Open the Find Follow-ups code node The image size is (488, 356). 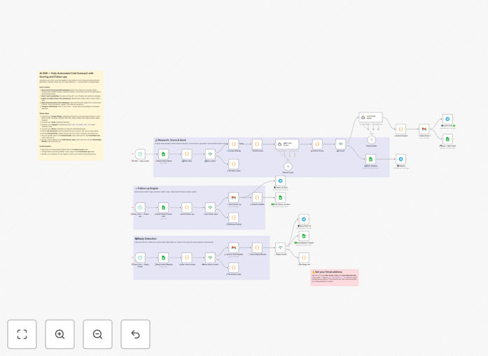point(187,208)
